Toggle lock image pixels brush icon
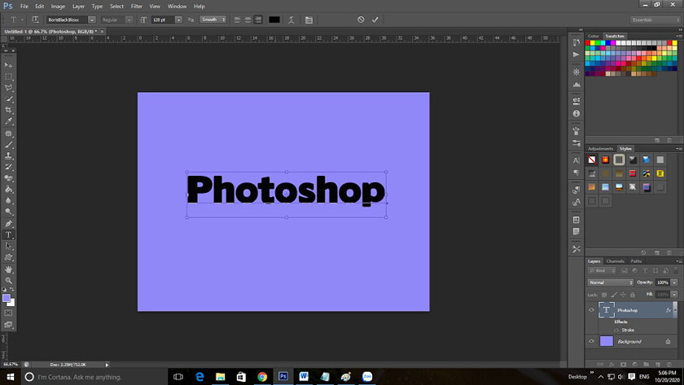 coord(614,295)
